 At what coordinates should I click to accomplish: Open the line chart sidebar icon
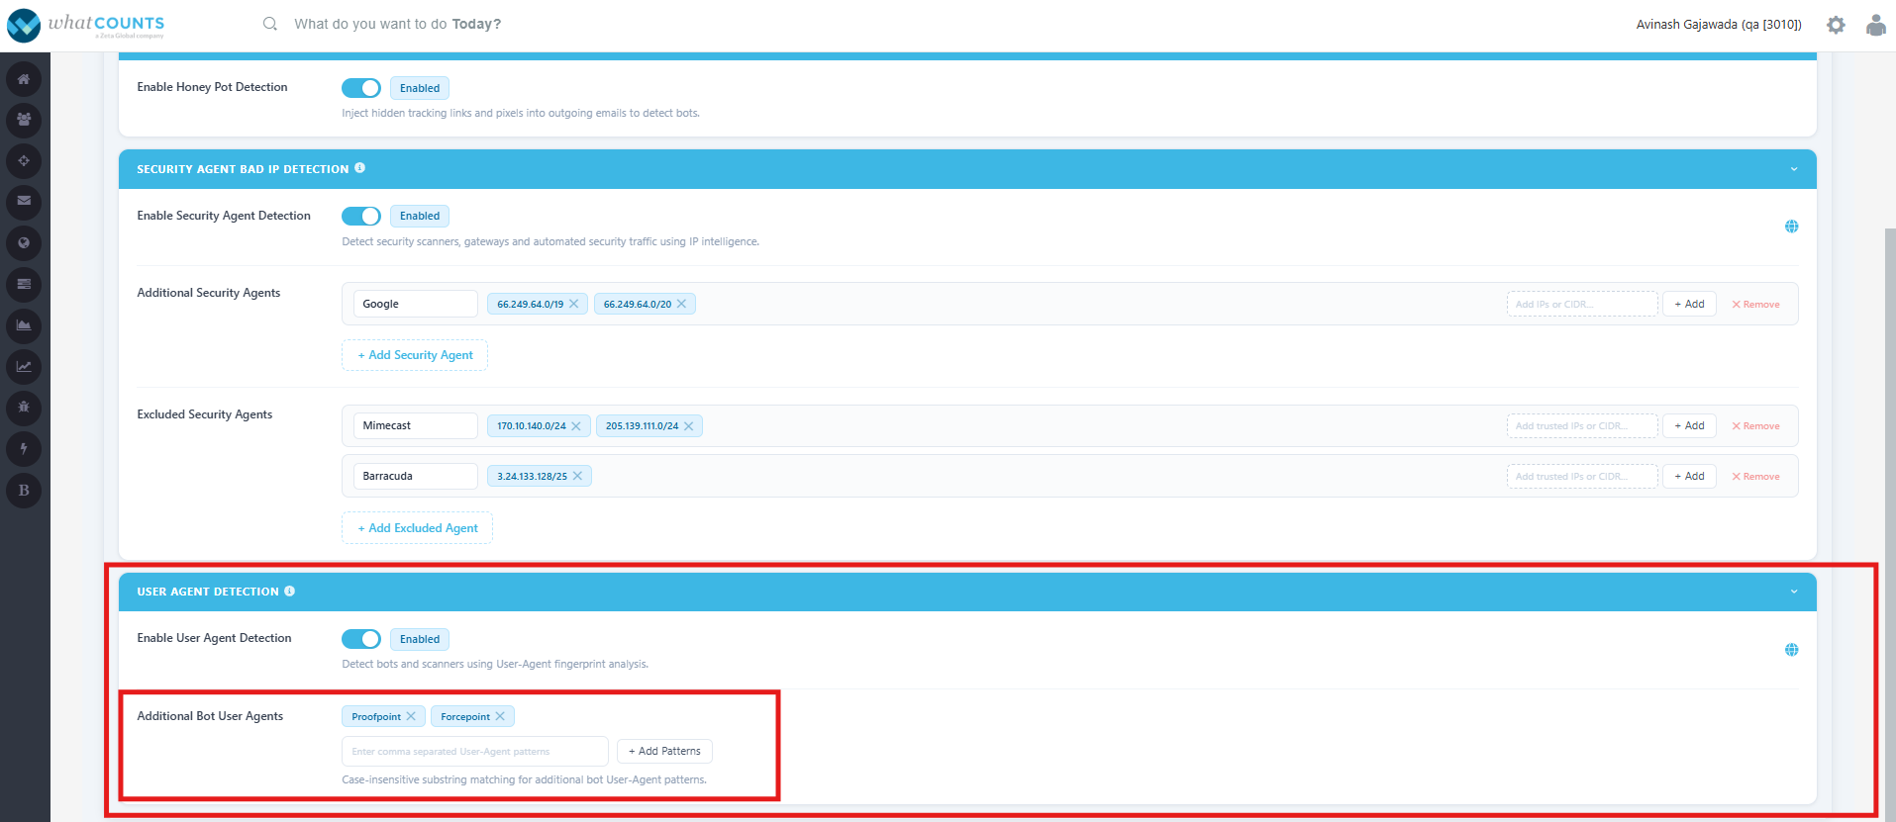24,366
